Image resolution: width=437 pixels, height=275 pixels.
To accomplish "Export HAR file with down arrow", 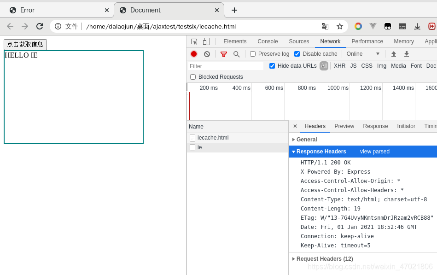I will (407, 54).
